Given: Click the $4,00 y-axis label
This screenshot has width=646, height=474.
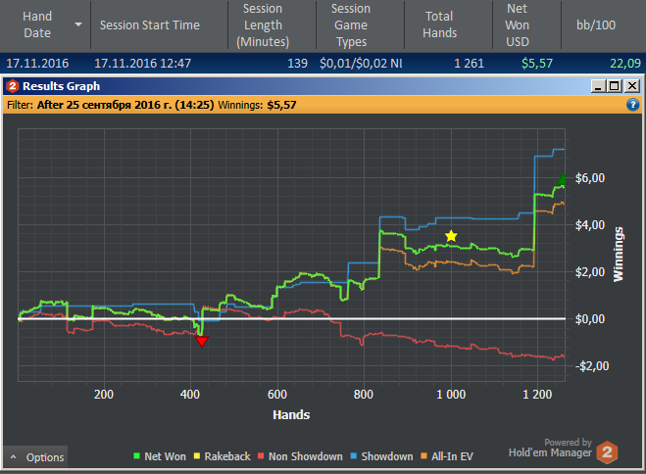Looking at the screenshot, I should [590, 225].
